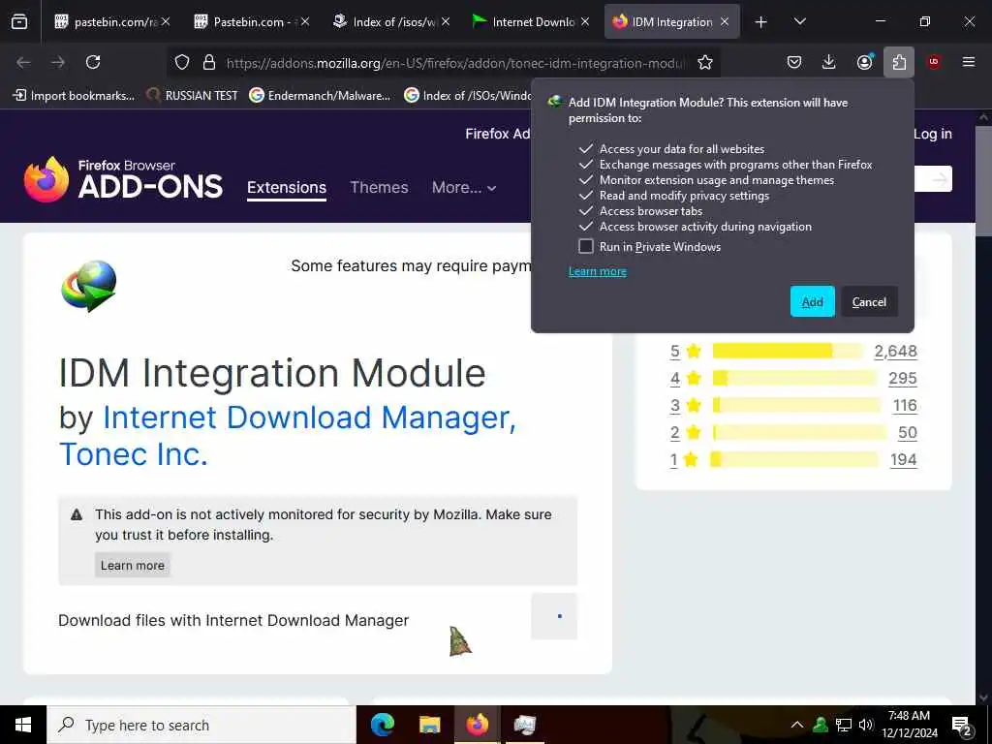Click the Log in link
Viewport: 992px width, 744px height.
click(x=933, y=134)
